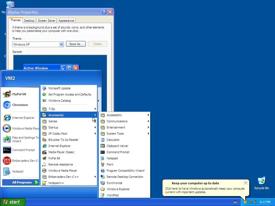Click the All Programs button
The image size is (275, 206).
click(20, 182)
